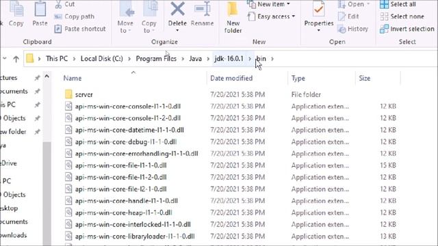Expand the chevron after bin in the address bar
The height and width of the screenshot is (246, 438).
point(272,59)
